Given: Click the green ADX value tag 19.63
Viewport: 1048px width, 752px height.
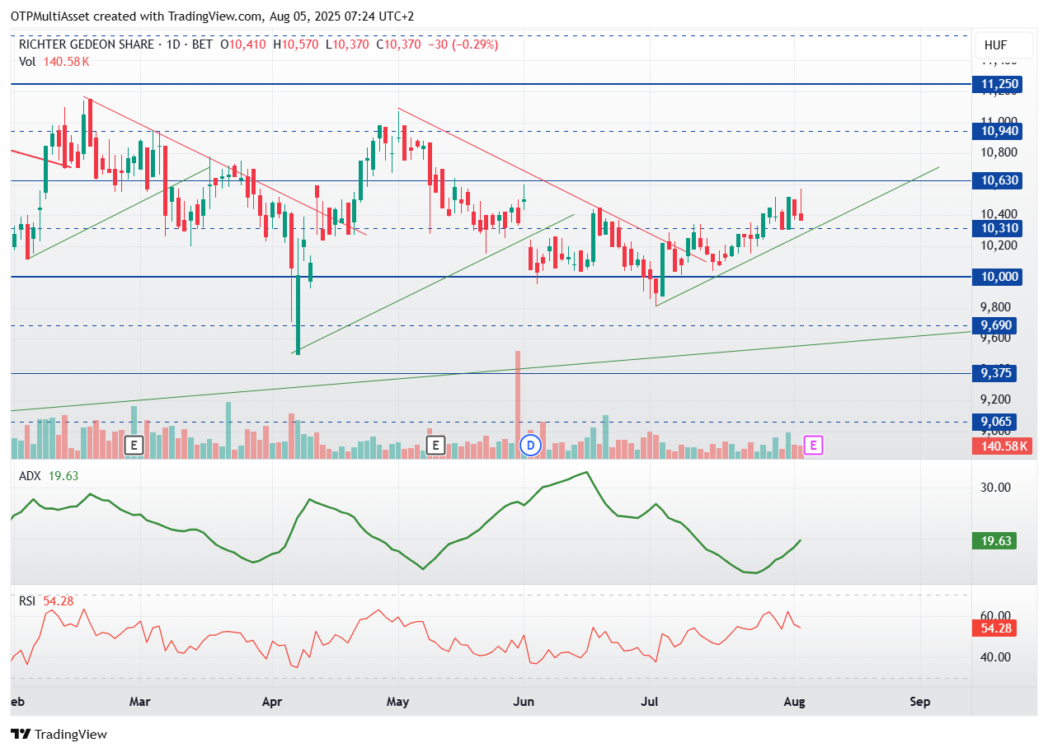Looking at the screenshot, I should (x=994, y=541).
